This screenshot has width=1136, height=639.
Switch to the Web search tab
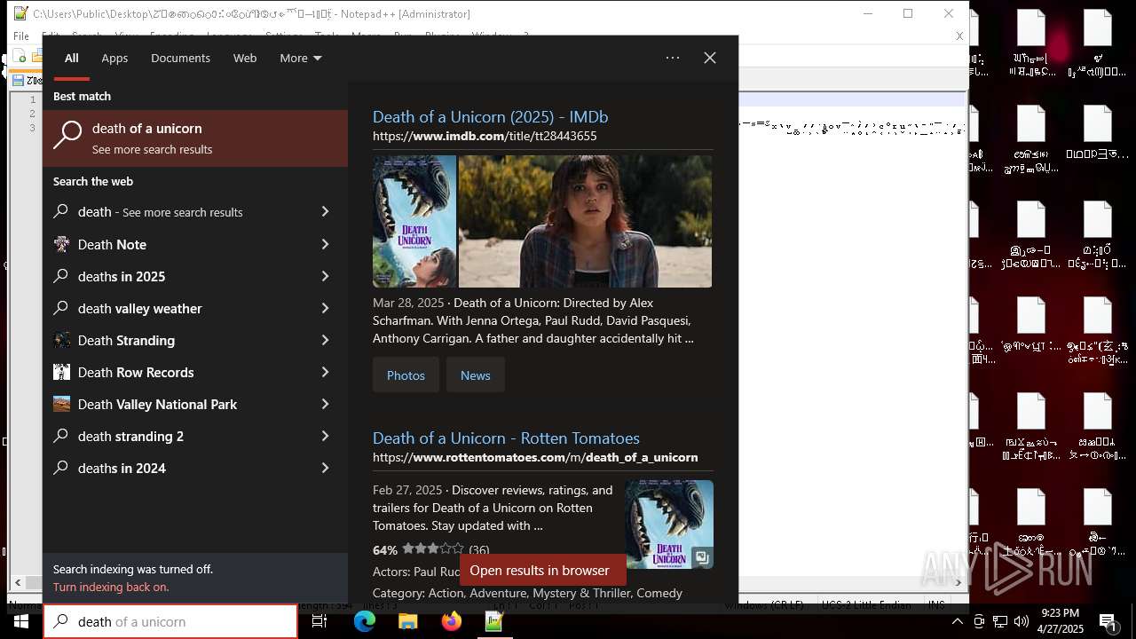pyautogui.click(x=245, y=58)
